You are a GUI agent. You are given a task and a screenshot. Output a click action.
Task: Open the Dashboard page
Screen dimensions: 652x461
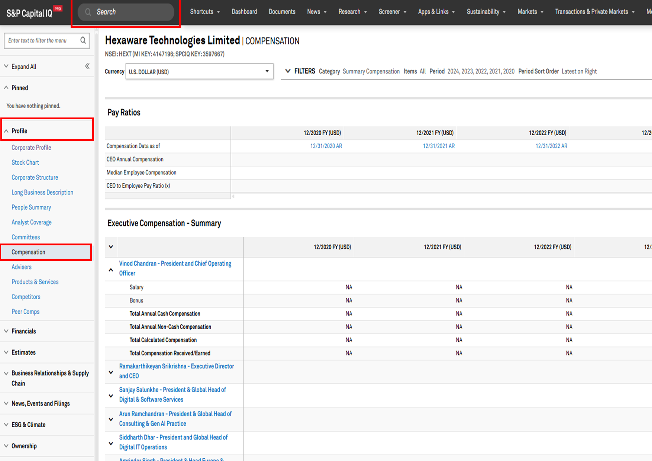coord(244,12)
